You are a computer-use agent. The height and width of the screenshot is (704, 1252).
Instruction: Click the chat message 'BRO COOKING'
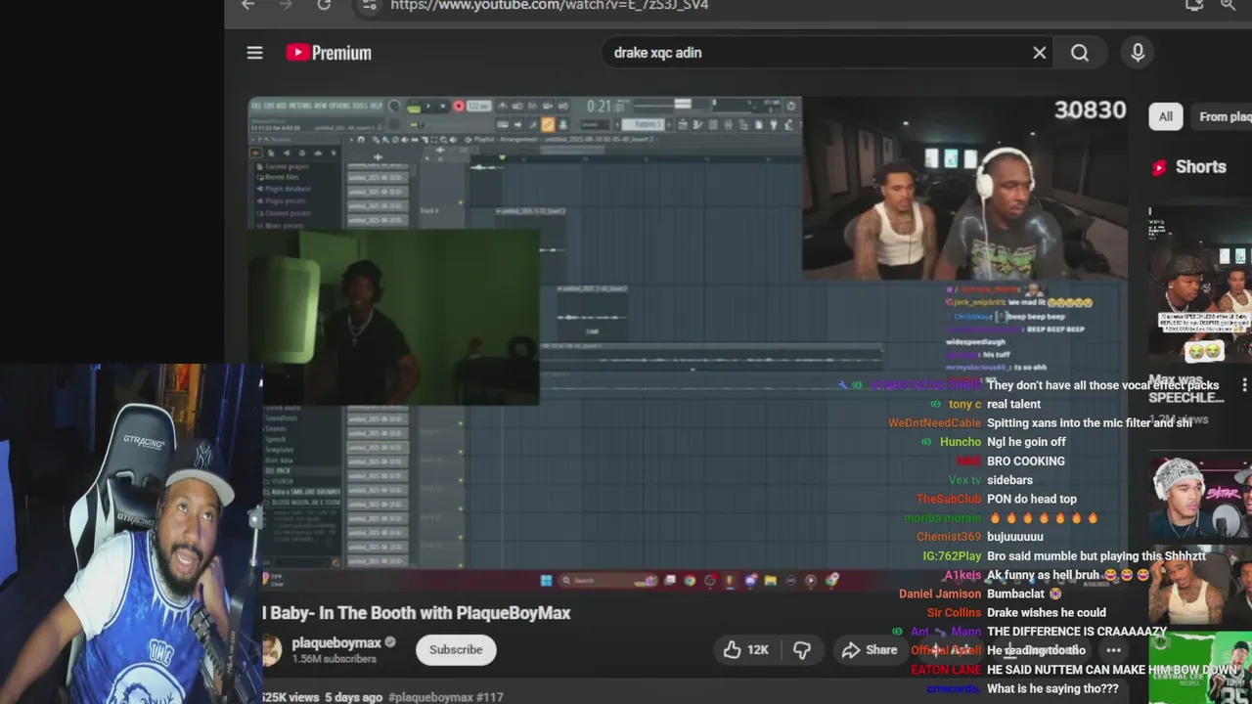pyautogui.click(x=1026, y=461)
